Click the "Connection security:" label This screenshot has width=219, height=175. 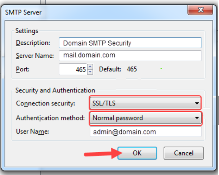pos(46,104)
